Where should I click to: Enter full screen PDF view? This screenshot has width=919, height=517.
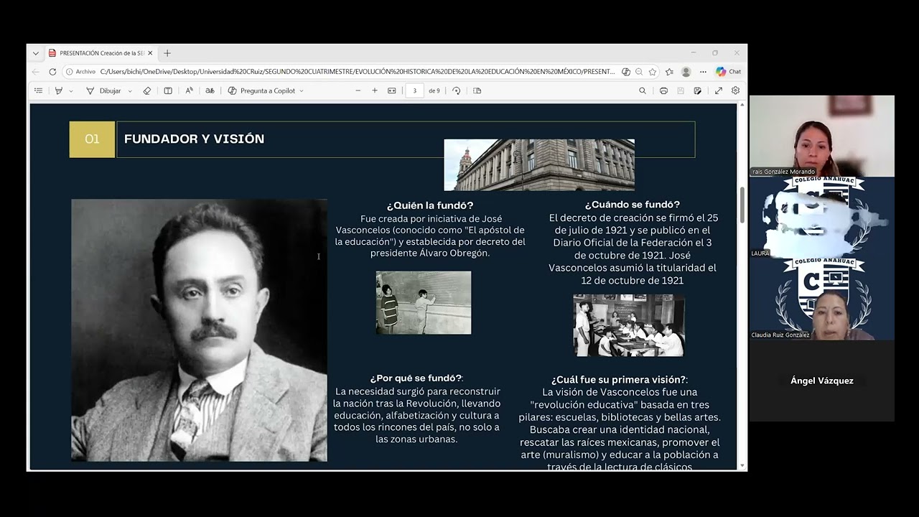719,90
